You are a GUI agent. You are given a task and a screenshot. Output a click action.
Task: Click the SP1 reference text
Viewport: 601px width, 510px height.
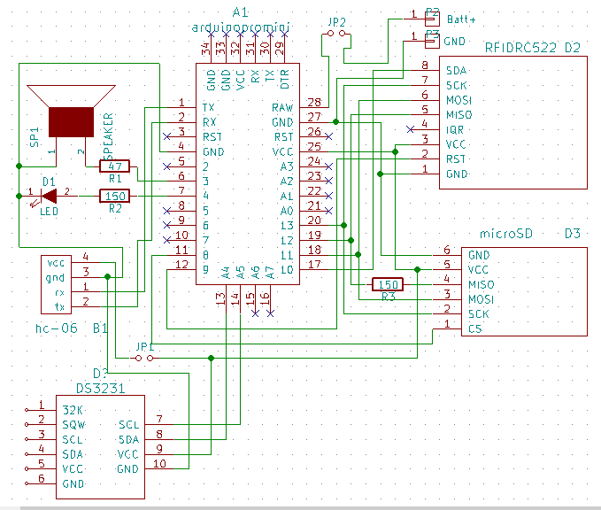coord(35,137)
